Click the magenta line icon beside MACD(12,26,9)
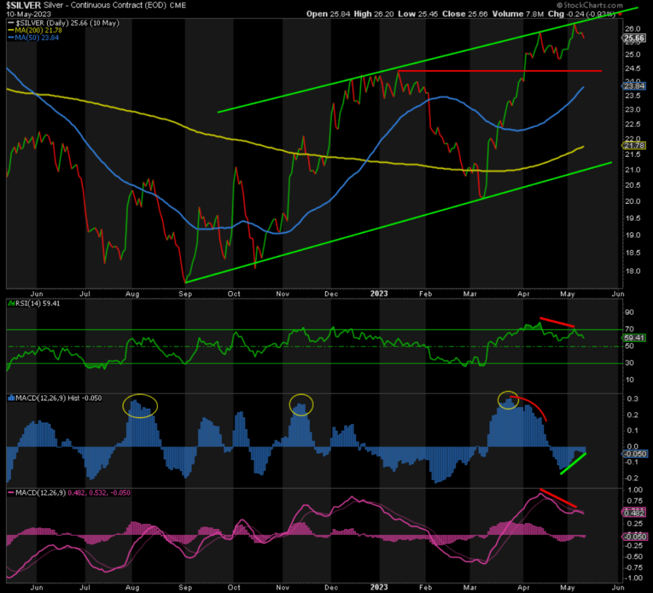Viewport: 653px width, 593px height. (10, 491)
